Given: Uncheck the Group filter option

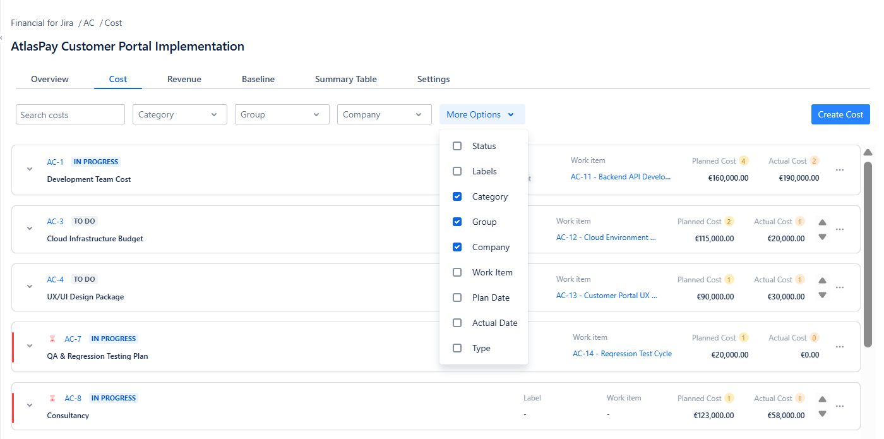Looking at the screenshot, I should click(x=457, y=222).
